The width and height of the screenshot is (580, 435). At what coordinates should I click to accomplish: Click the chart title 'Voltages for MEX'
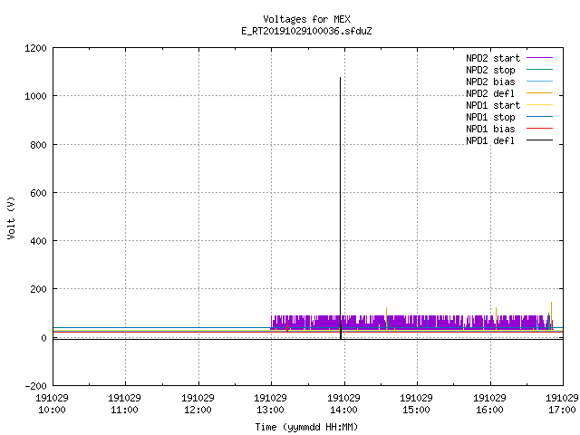[x=306, y=19]
